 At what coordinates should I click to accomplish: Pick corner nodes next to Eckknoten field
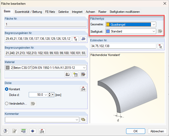[160, 46]
